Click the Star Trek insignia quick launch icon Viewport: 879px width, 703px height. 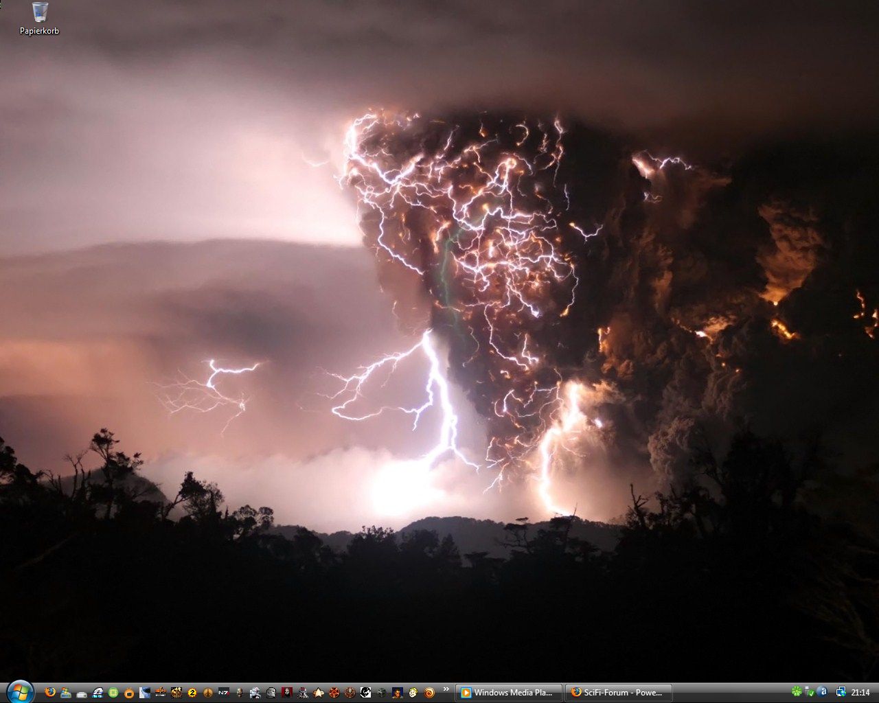point(319,693)
